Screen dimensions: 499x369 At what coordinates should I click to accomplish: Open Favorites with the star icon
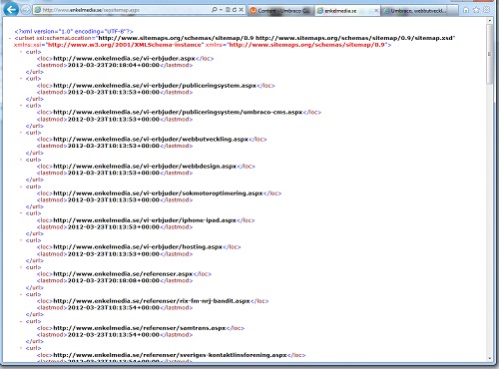point(476,10)
